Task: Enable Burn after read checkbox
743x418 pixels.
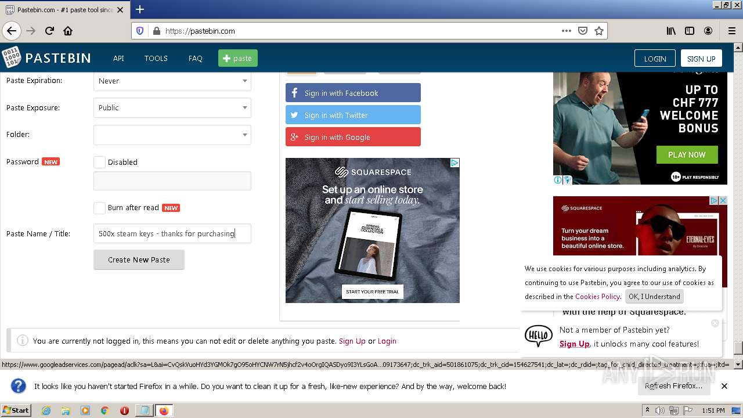Action: 99,207
